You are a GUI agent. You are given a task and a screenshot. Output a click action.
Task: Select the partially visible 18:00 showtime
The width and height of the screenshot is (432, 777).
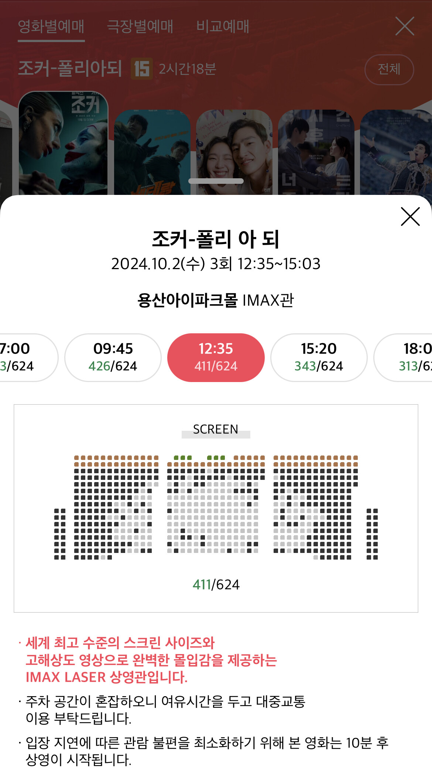pyautogui.click(x=410, y=357)
